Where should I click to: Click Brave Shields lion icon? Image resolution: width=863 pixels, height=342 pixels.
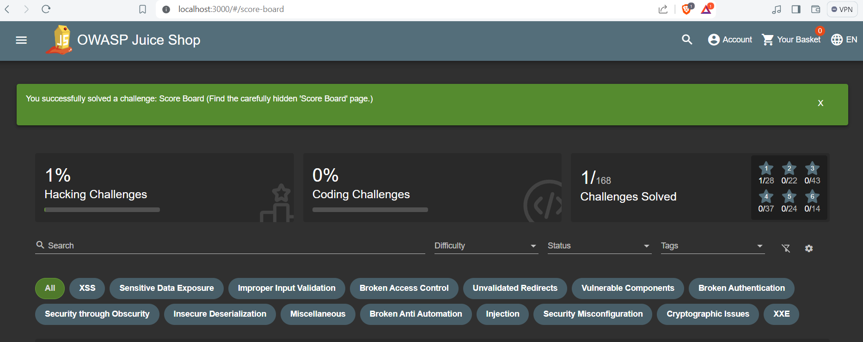click(686, 9)
